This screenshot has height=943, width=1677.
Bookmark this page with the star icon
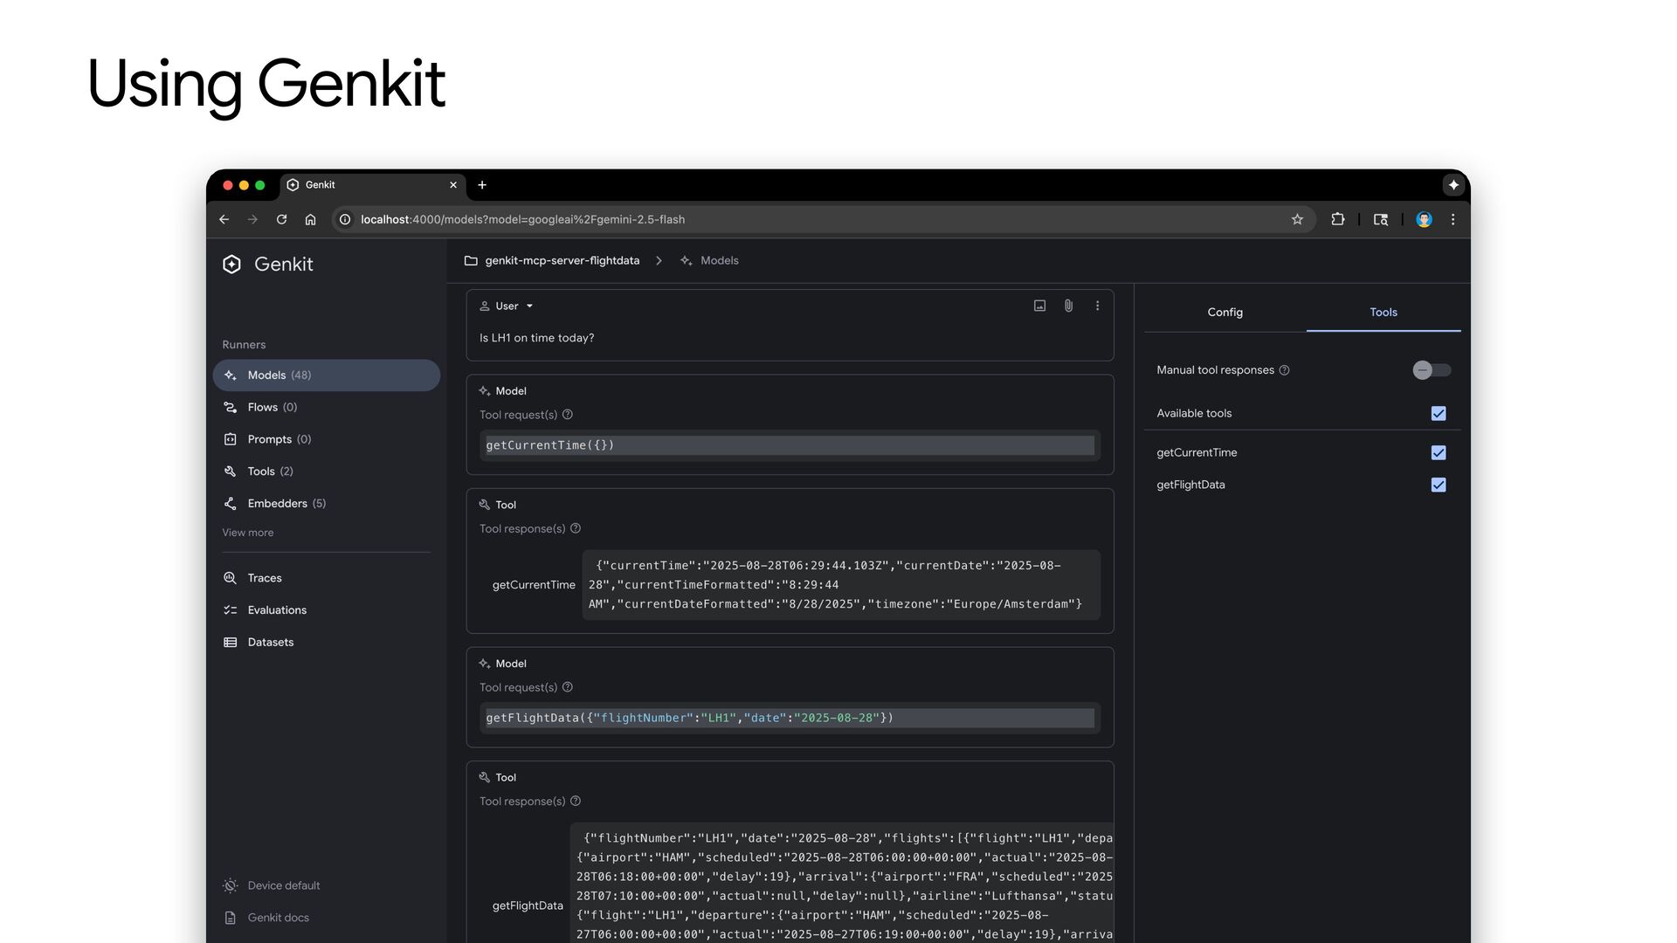point(1297,219)
